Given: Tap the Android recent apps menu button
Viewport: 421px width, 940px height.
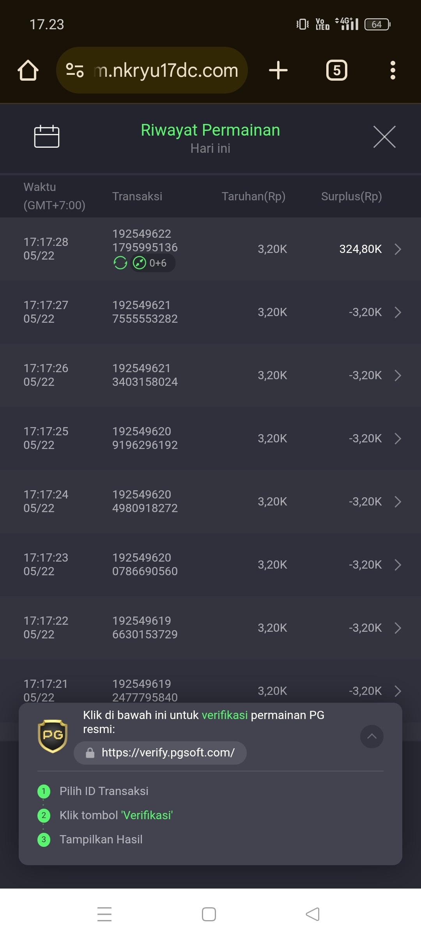Looking at the screenshot, I should pyautogui.click(x=104, y=914).
